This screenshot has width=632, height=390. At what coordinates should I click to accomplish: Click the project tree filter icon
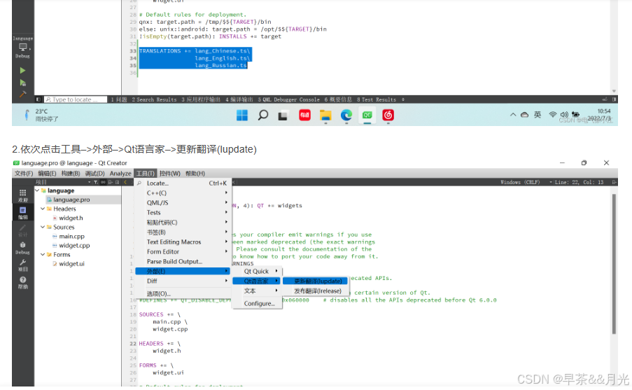pos(96,182)
